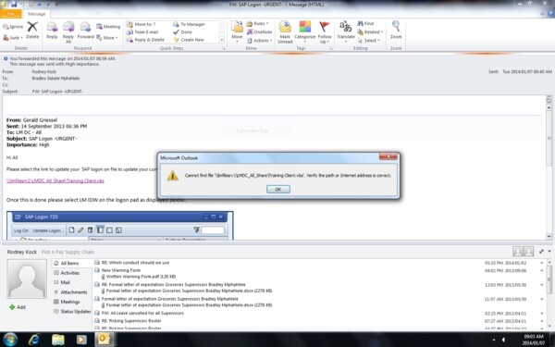Open the Rules dropdown
This screenshot has height=347, width=555.
click(x=257, y=24)
